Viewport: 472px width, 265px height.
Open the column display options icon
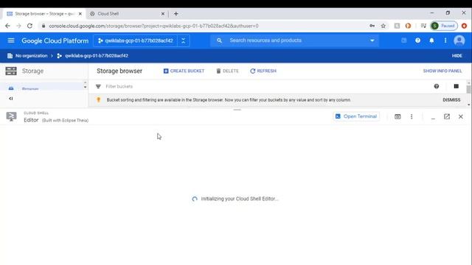pos(456,86)
